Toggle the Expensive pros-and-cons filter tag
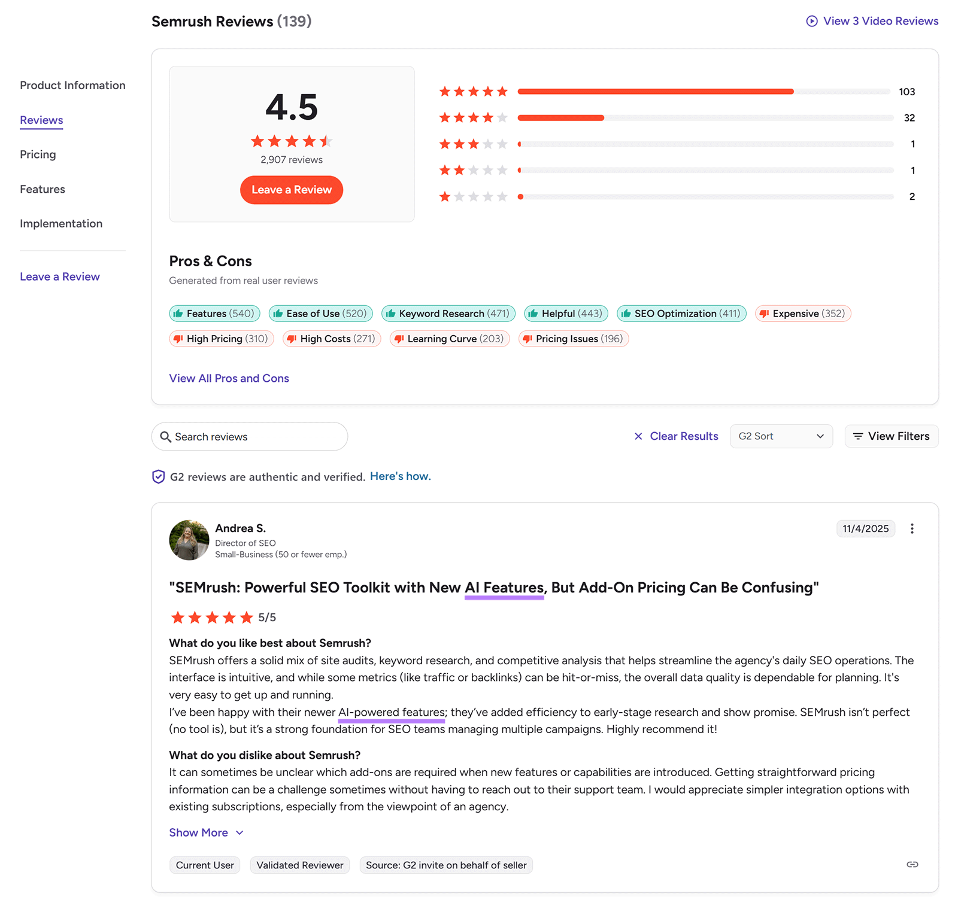This screenshot has width=958, height=909. (802, 313)
